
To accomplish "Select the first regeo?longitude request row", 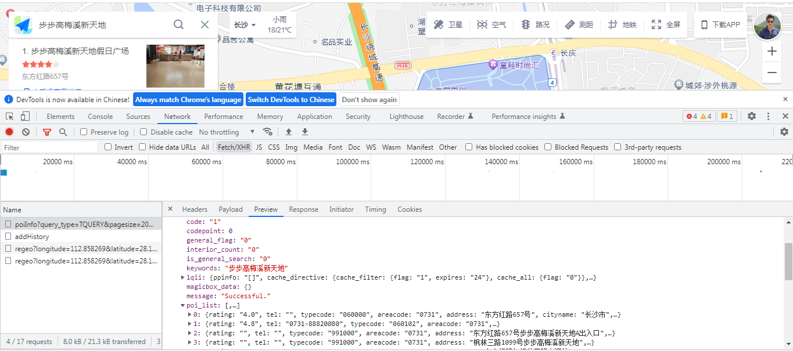I will coord(81,248).
